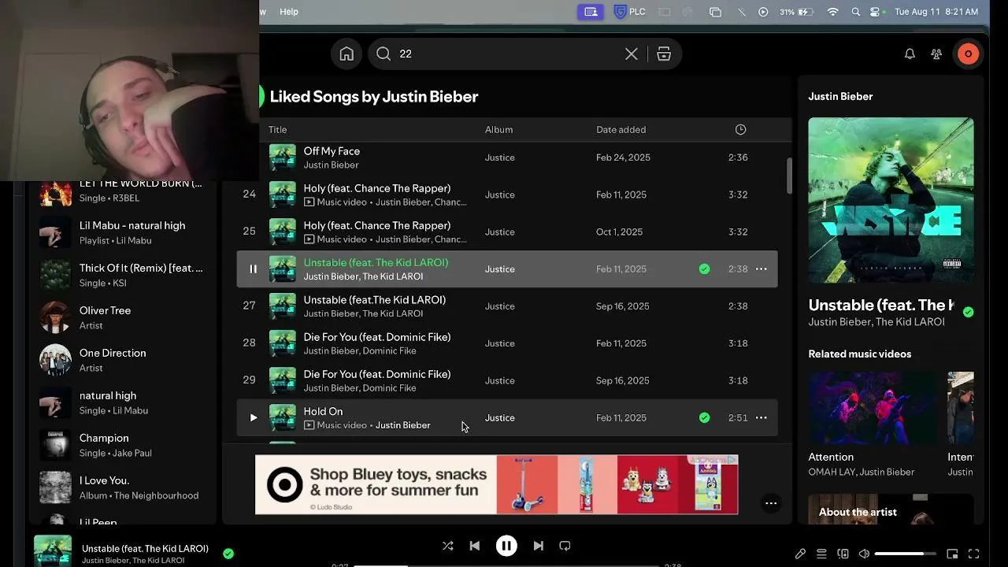1008x567 pixels.
Task: Go to Spotify Home via house icon
Action: tap(346, 54)
